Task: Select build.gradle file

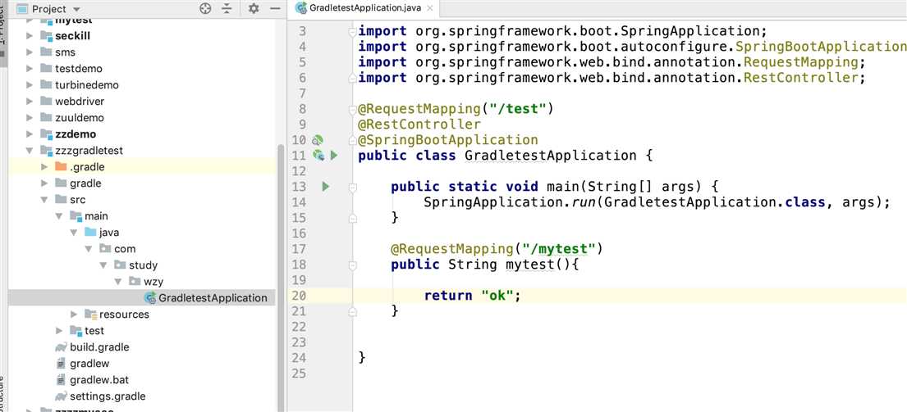Action: (99, 347)
